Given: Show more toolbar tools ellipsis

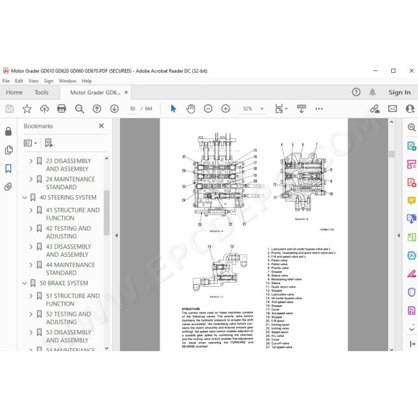Looking at the screenshot, I should click(319, 109).
